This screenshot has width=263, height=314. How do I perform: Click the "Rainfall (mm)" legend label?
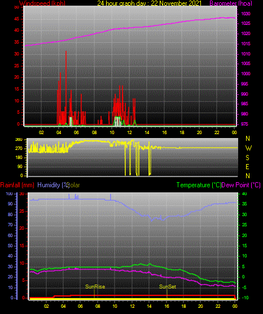17,185
